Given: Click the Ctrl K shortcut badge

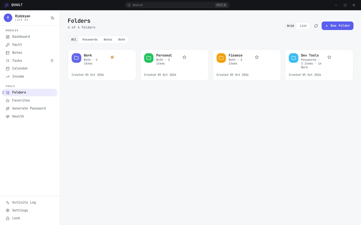Looking at the screenshot, I should click(221, 5).
